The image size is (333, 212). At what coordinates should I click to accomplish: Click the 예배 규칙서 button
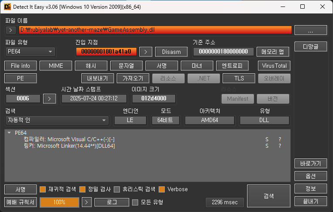(20, 202)
